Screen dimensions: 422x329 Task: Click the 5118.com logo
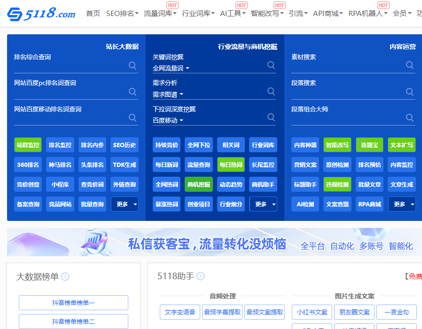click(x=41, y=14)
